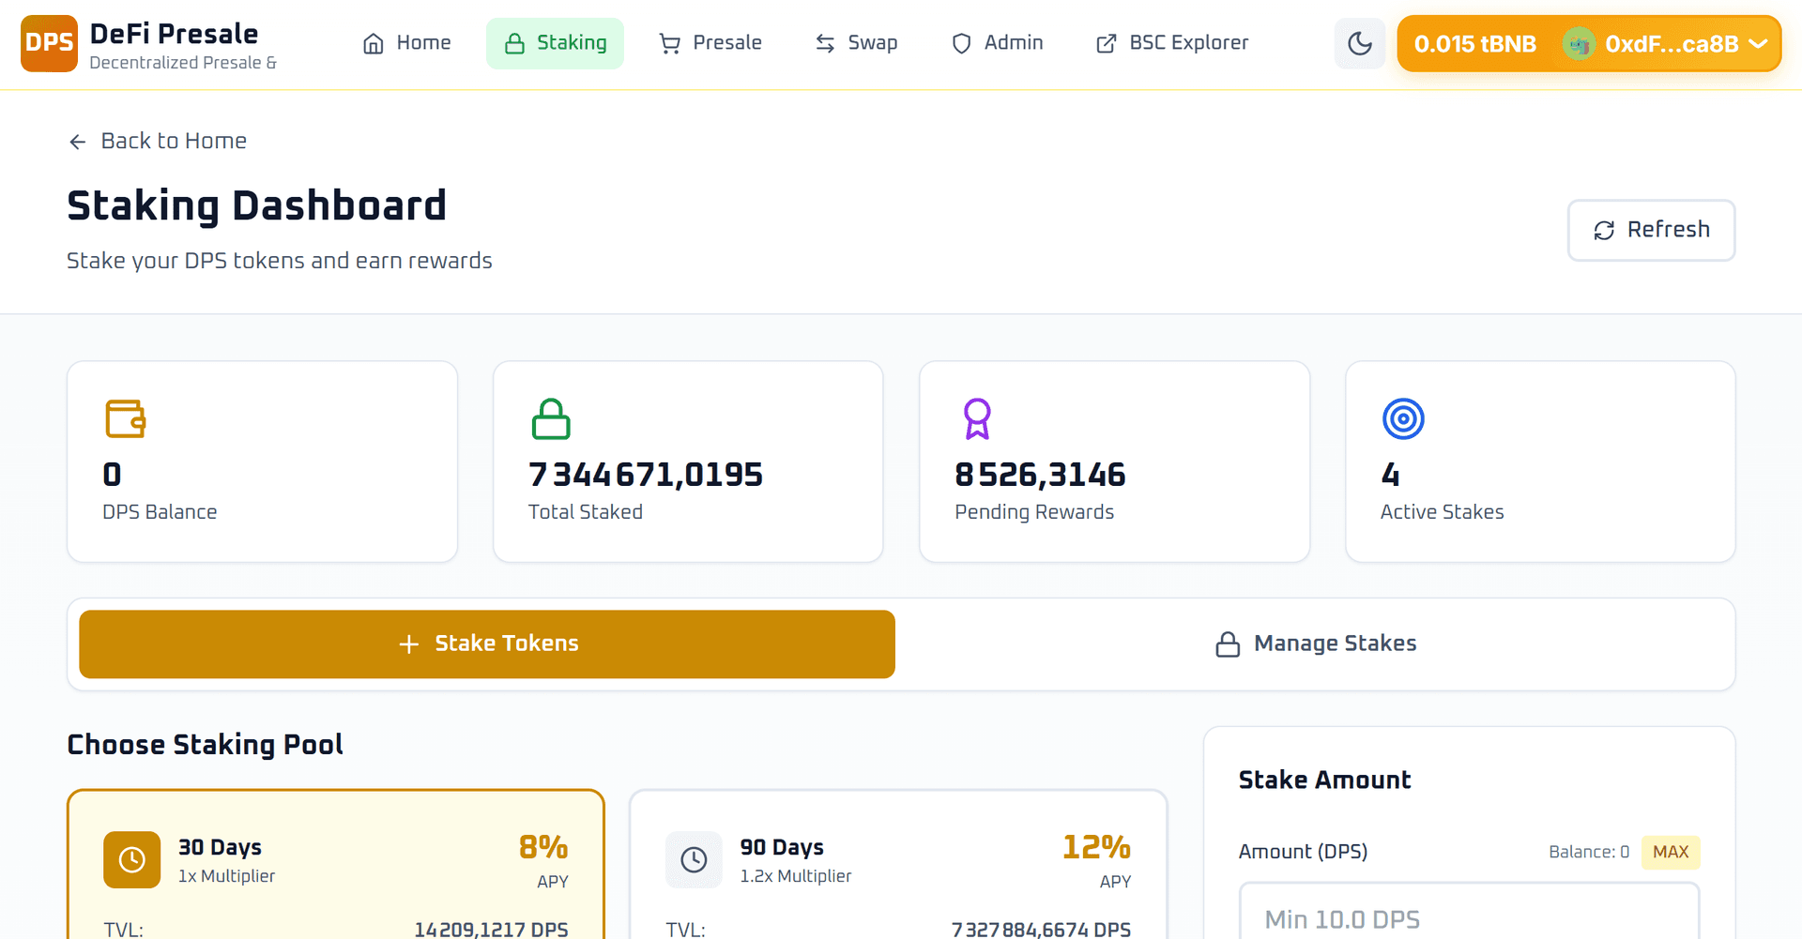Open the Swap page
Viewport: 1802px width, 939px height.
[856, 43]
